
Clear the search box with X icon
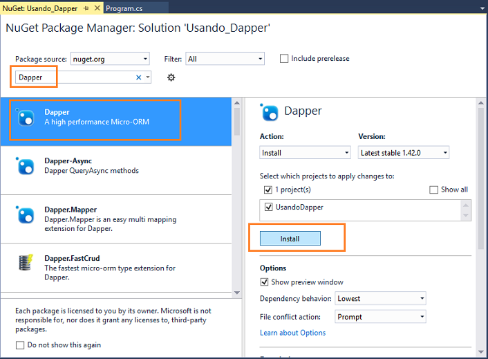coord(138,77)
